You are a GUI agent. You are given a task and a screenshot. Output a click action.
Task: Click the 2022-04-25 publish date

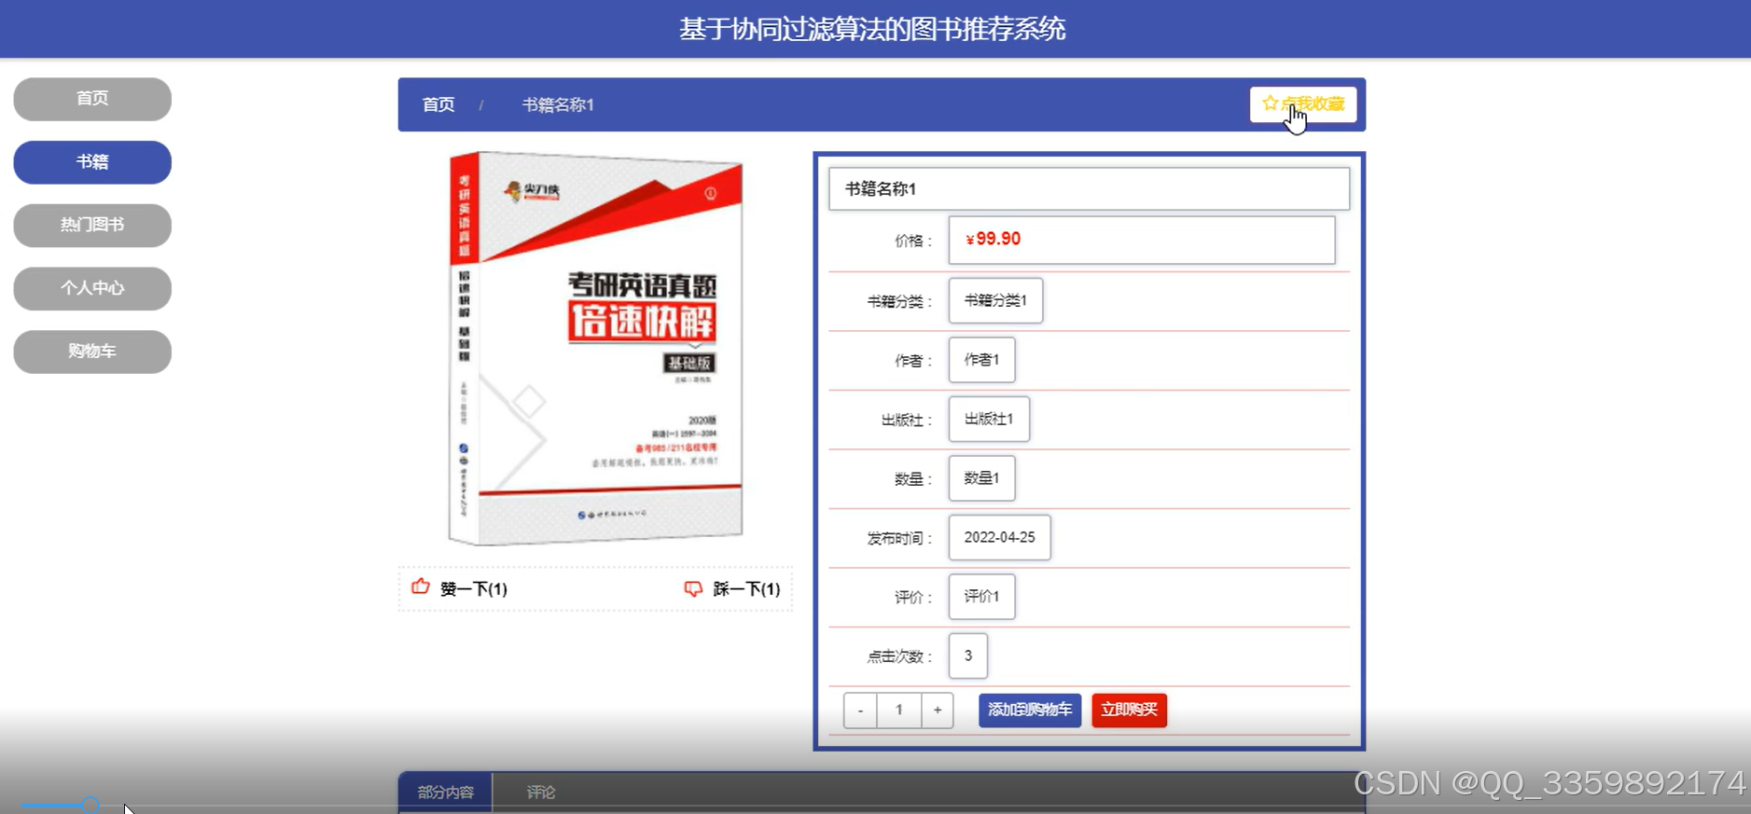pos(999,538)
